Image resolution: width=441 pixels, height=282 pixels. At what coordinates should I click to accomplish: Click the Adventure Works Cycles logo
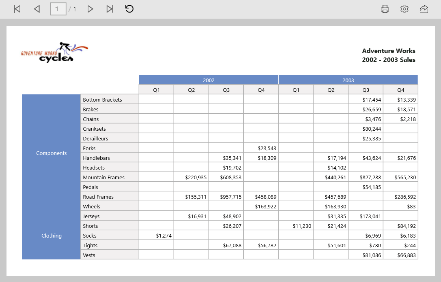(x=55, y=52)
